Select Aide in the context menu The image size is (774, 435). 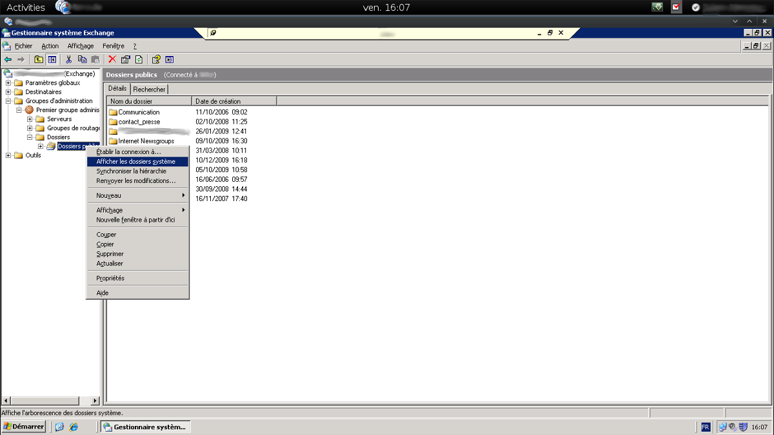point(137,293)
